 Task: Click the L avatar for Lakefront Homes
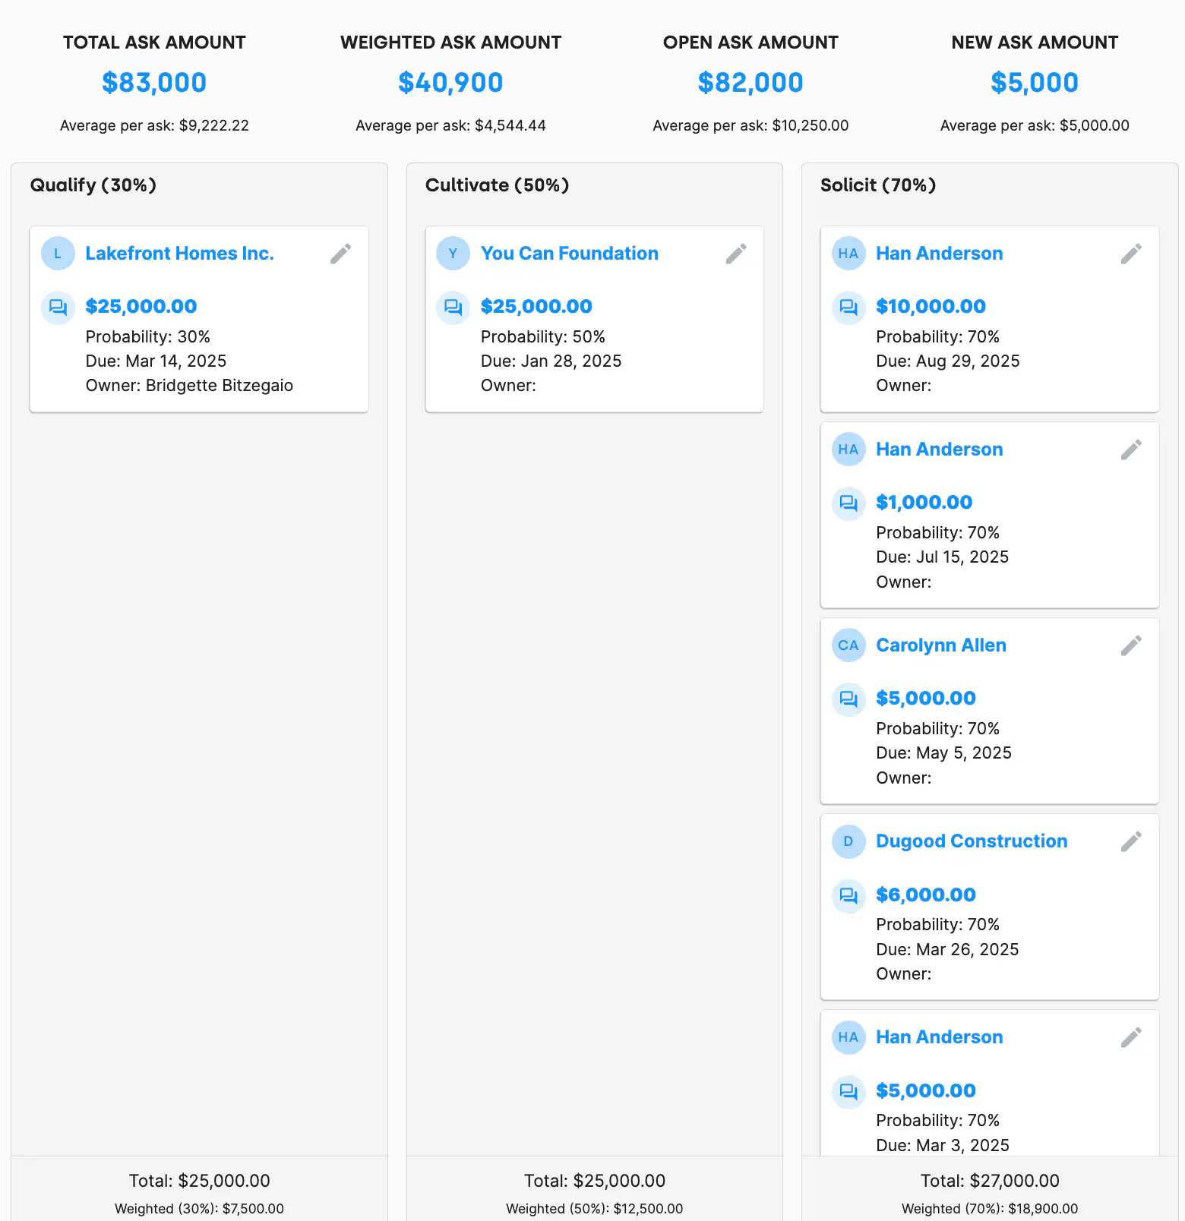(58, 254)
